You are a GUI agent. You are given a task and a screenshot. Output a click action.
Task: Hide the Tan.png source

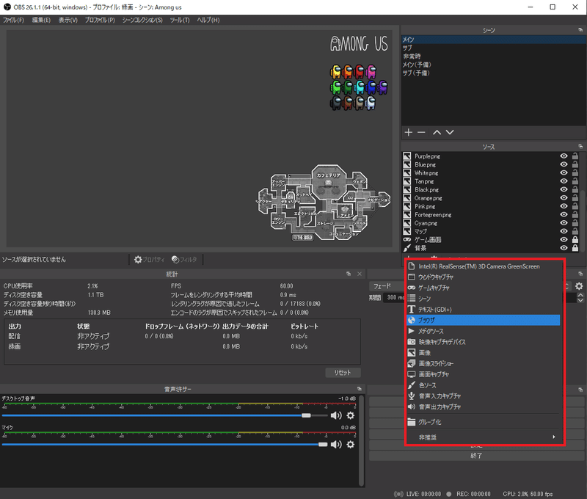pos(564,181)
